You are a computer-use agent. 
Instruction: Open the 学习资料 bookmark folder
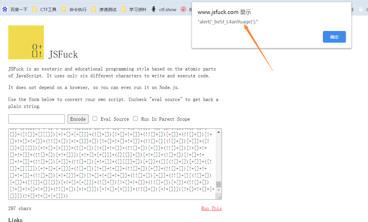pyautogui.click(x=134, y=9)
